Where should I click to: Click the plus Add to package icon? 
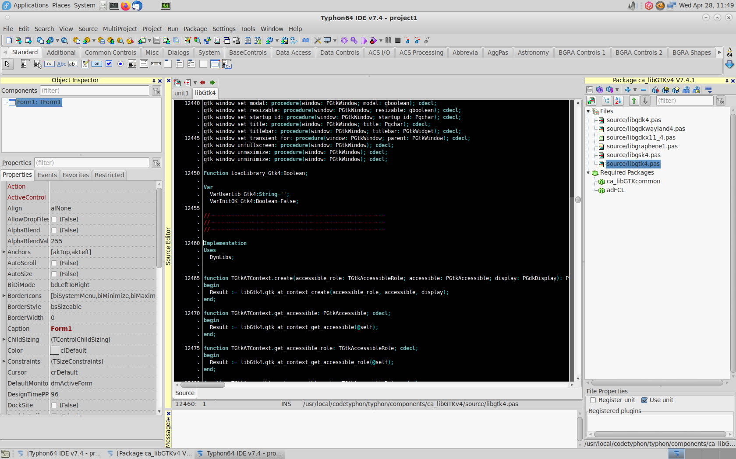click(x=628, y=90)
